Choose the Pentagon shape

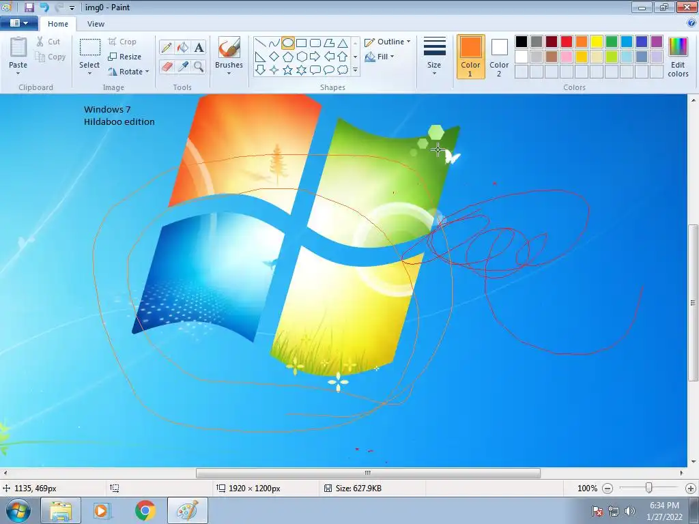point(288,57)
